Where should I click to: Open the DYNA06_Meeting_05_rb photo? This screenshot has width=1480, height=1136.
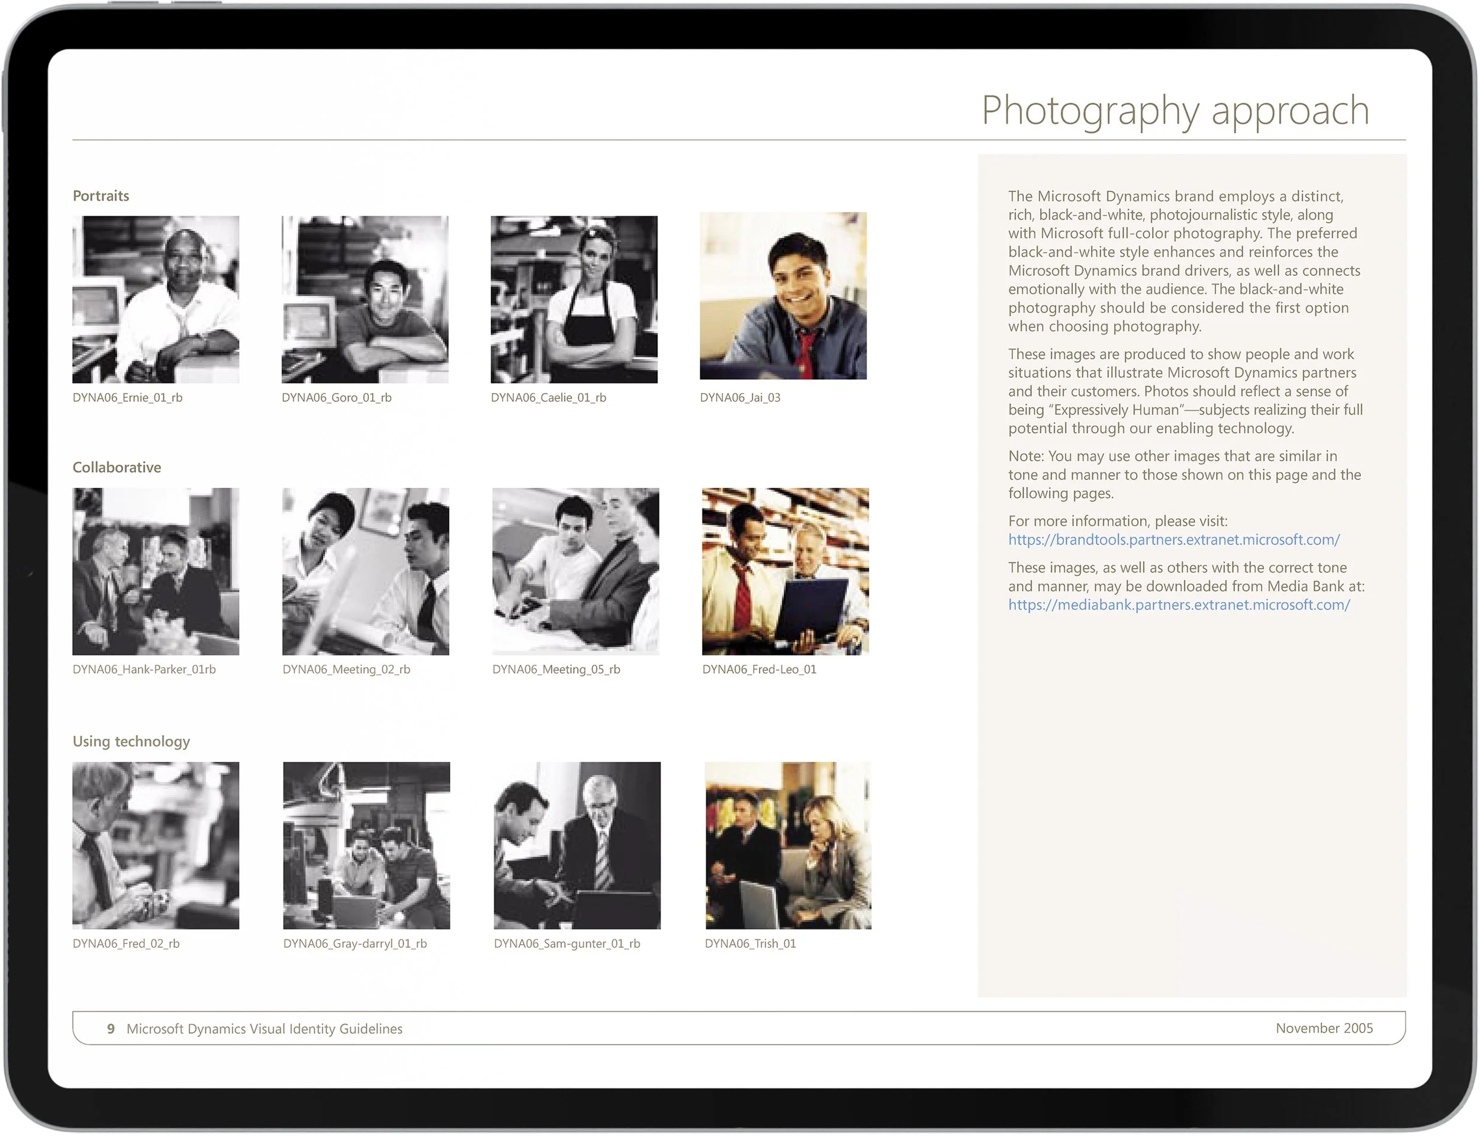[575, 571]
